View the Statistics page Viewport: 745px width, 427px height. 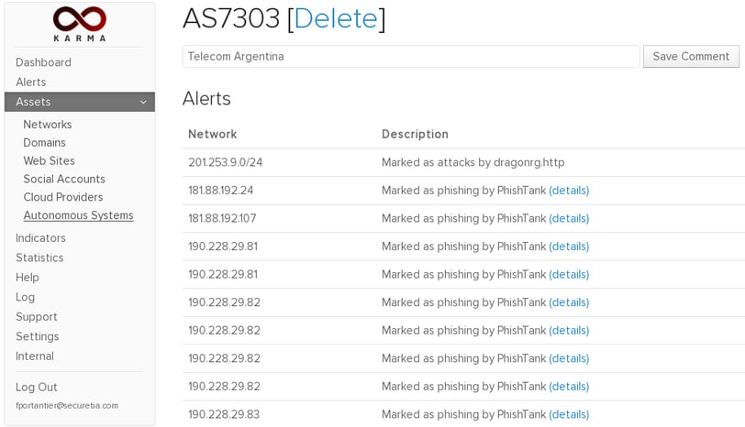tap(39, 257)
